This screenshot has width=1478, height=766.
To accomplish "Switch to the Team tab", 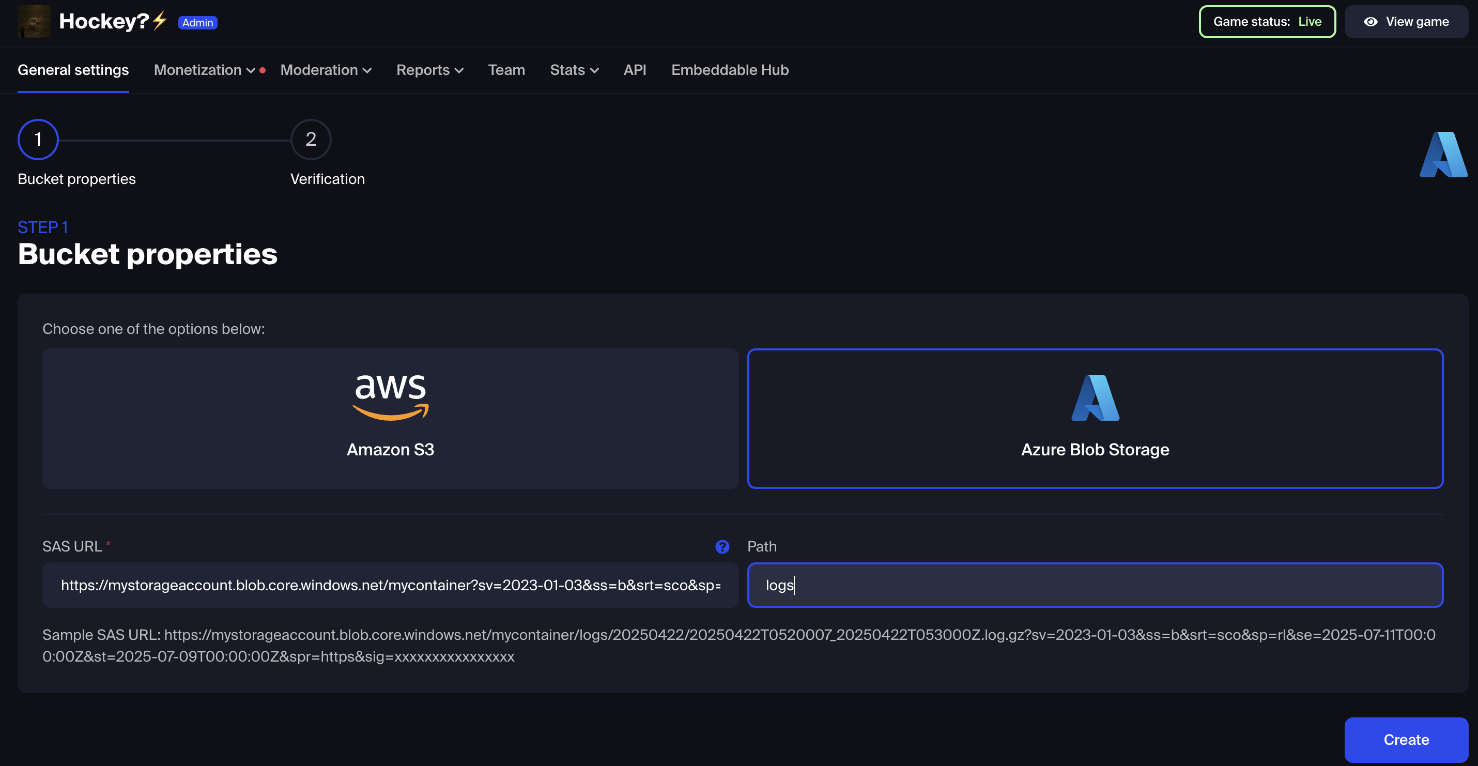I will pyautogui.click(x=506, y=70).
